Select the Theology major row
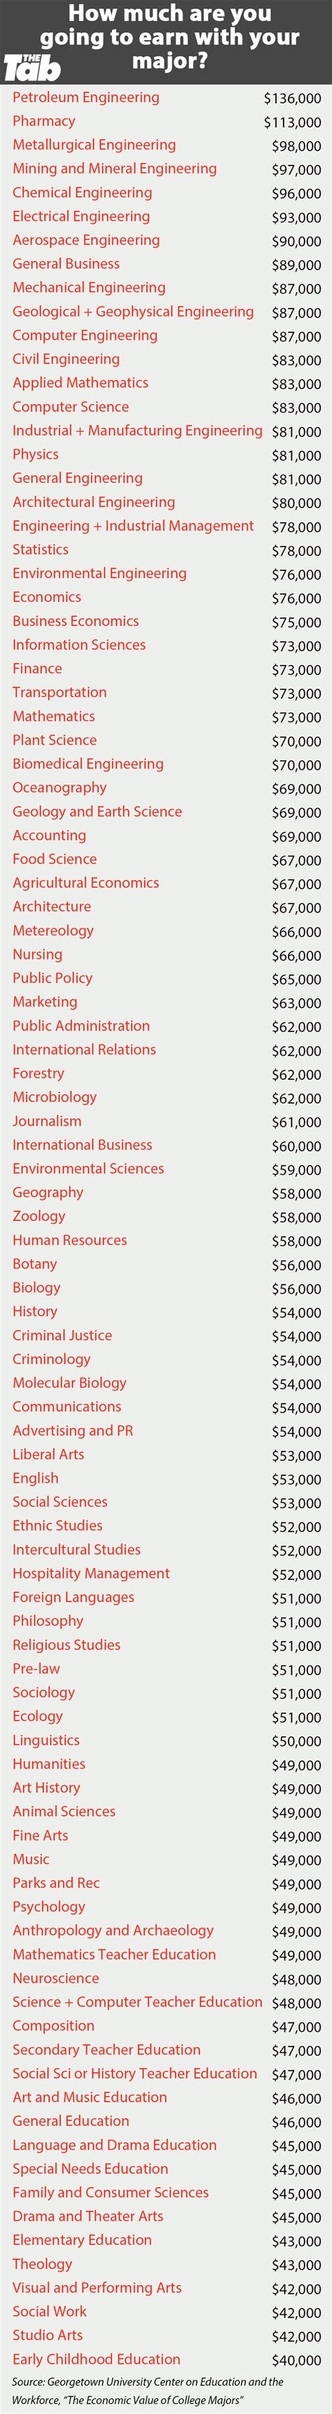 [x=167, y=2263]
